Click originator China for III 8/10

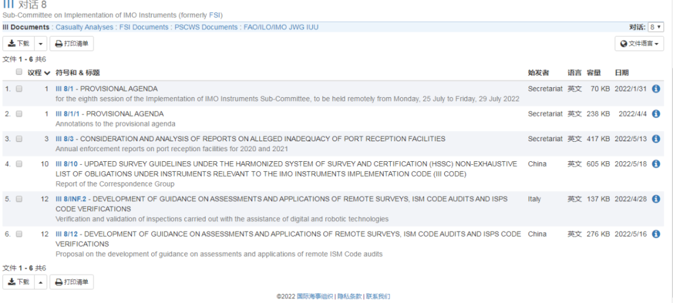point(537,164)
